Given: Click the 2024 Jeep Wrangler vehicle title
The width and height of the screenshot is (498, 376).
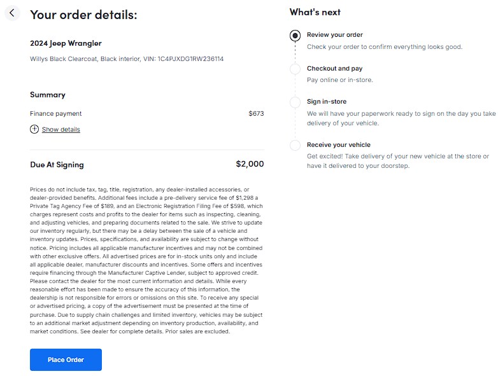Looking at the screenshot, I should coord(66,43).
